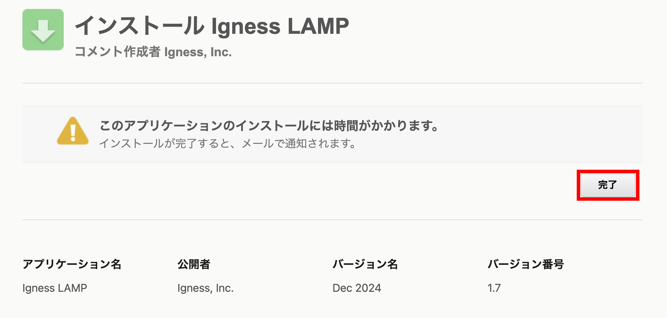Click the アプリケーション名 column header
The image size is (667, 318).
(x=72, y=264)
